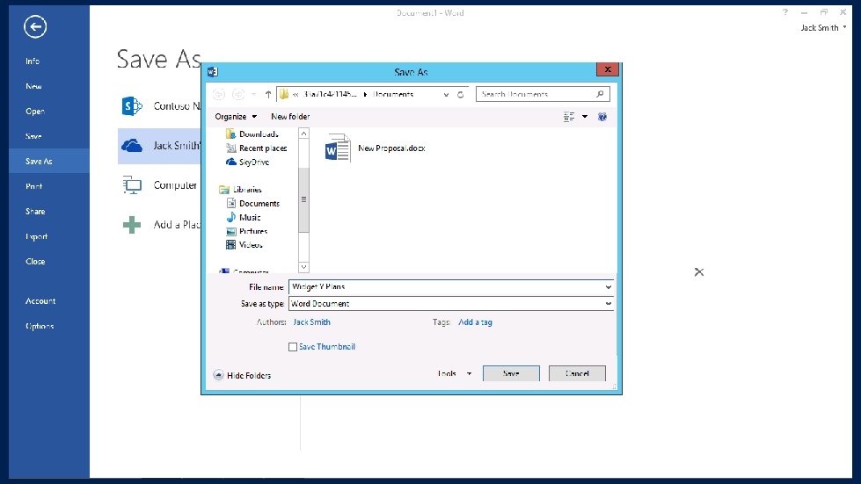
Task: Open the Account page
Action: (40, 301)
